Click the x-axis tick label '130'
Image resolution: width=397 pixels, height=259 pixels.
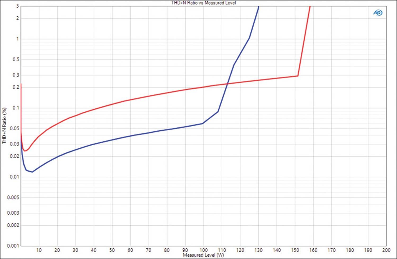click(x=258, y=250)
